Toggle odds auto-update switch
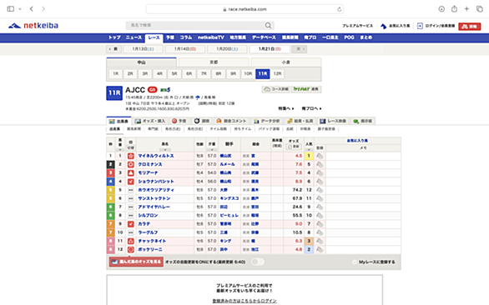 click(258, 262)
